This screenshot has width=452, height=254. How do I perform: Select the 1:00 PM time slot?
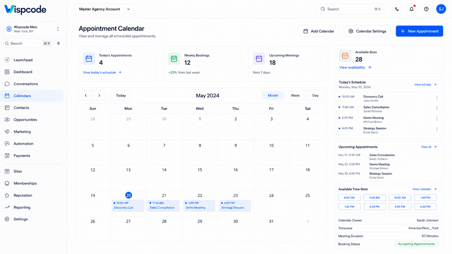pos(425,198)
